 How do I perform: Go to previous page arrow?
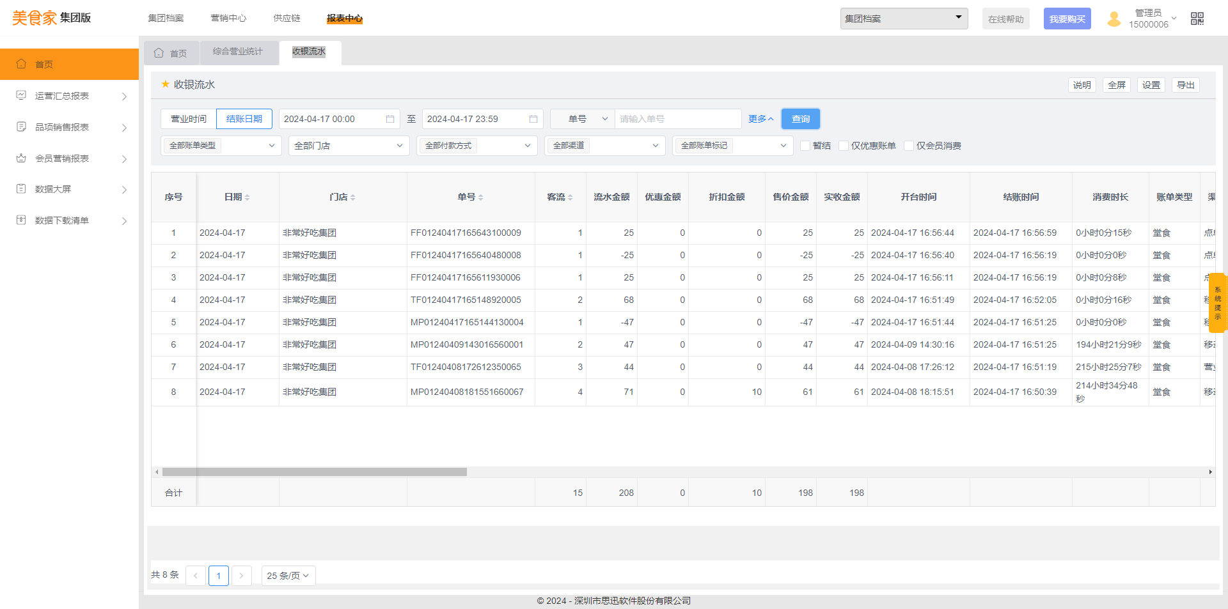[x=196, y=576]
